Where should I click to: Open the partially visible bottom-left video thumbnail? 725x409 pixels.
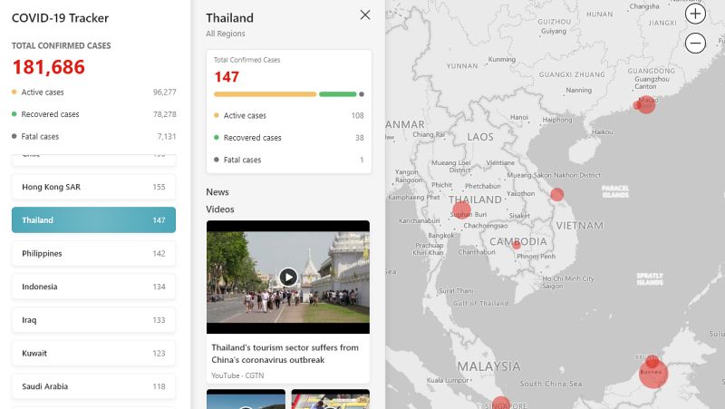coord(246,399)
